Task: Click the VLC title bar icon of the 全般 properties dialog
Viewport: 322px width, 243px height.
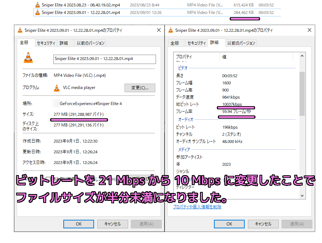Action: coord(20,30)
